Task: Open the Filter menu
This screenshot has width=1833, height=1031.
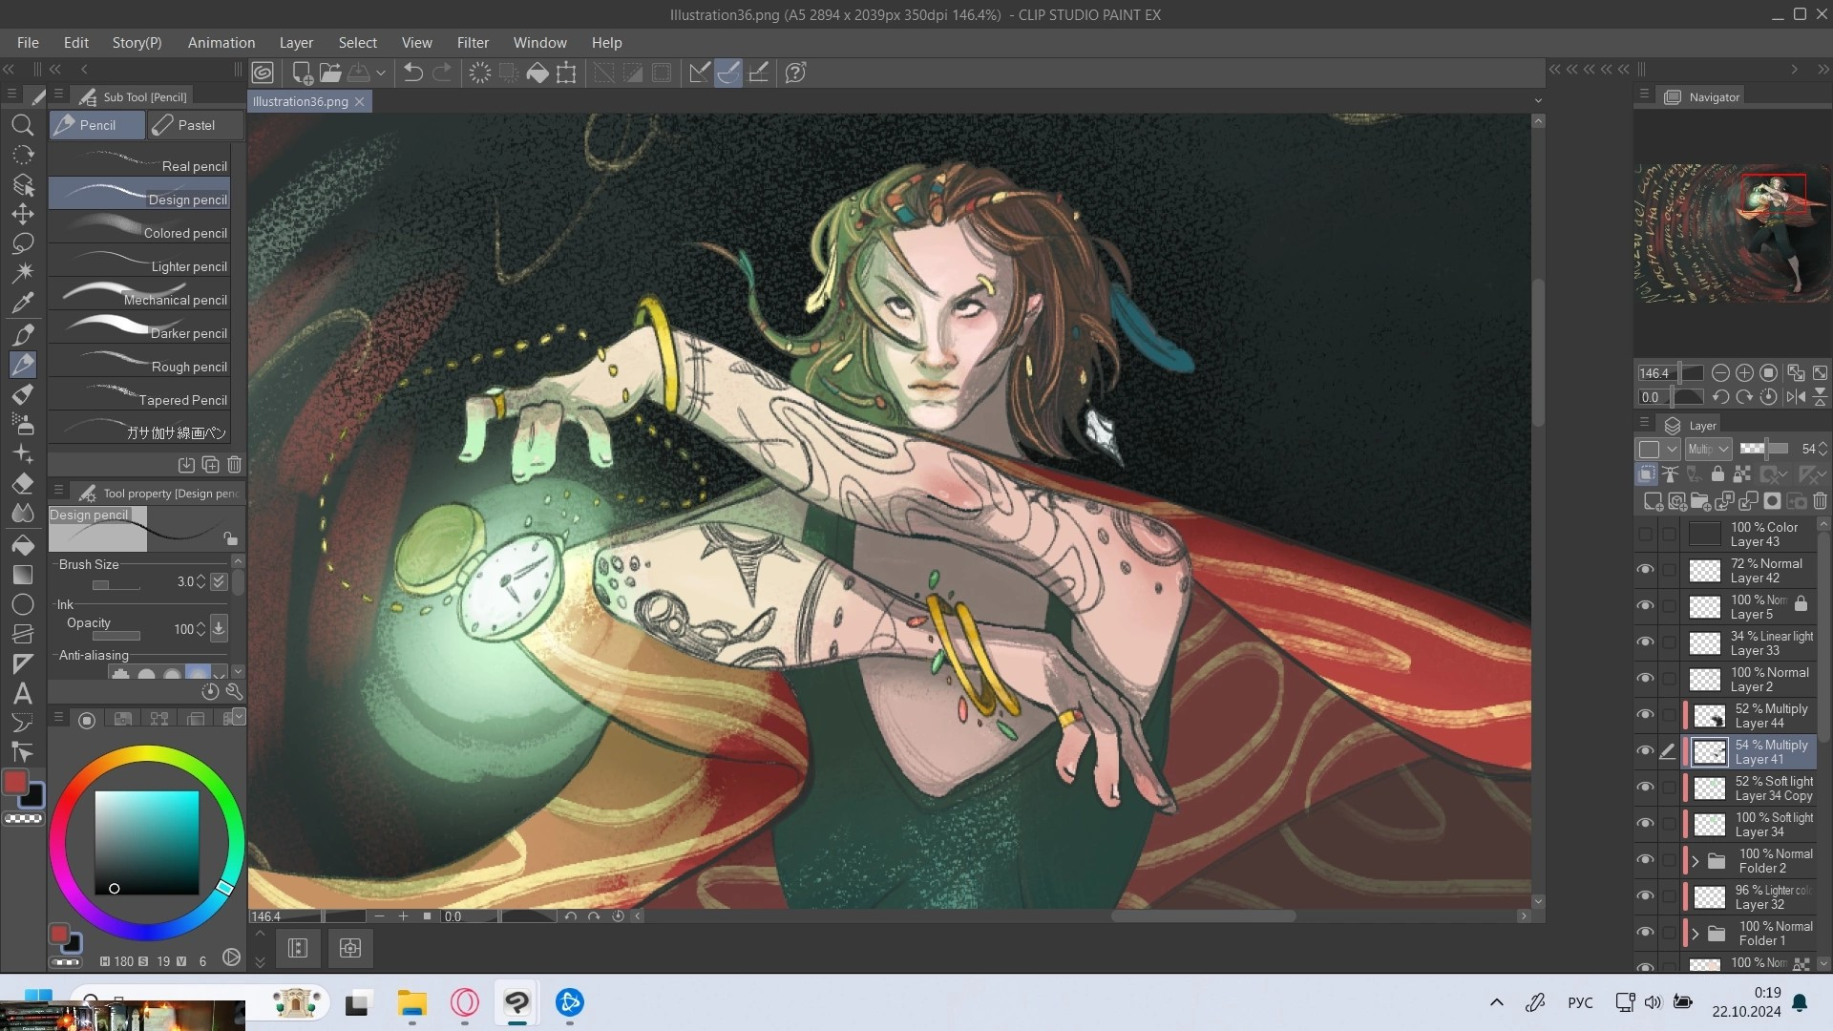Action: coord(473,43)
